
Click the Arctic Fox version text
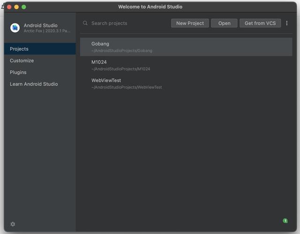click(47, 31)
